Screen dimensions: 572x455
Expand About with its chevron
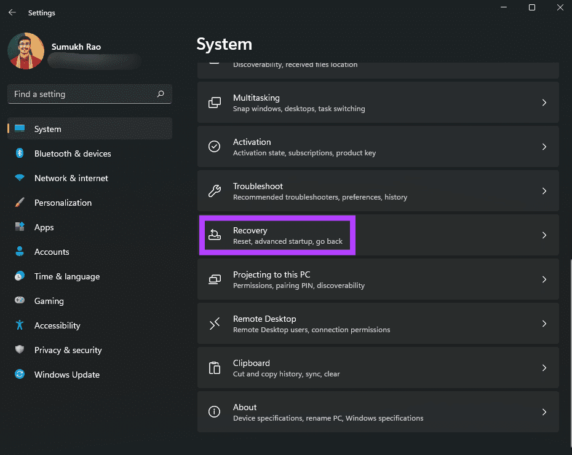(544, 412)
